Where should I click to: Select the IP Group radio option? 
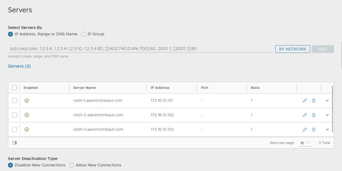(83, 34)
